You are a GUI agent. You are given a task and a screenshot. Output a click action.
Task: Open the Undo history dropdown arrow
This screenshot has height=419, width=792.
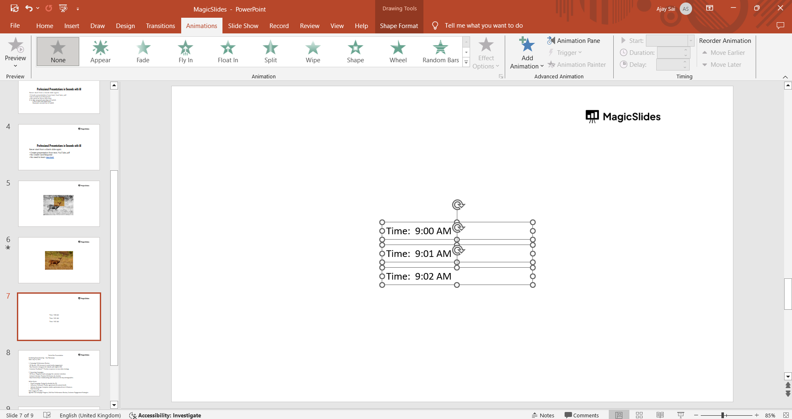coord(38,8)
